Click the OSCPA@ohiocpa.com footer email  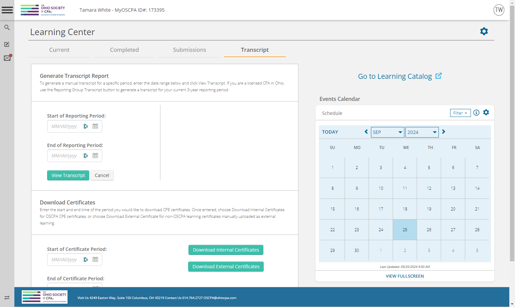[x=220, y=298]
